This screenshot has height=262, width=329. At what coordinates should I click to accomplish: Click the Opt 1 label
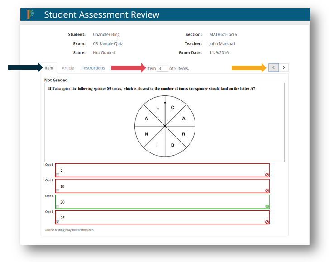tap(49, 165)
